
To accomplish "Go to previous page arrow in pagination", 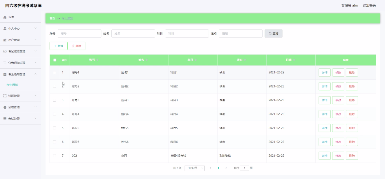I will [210, 168].
